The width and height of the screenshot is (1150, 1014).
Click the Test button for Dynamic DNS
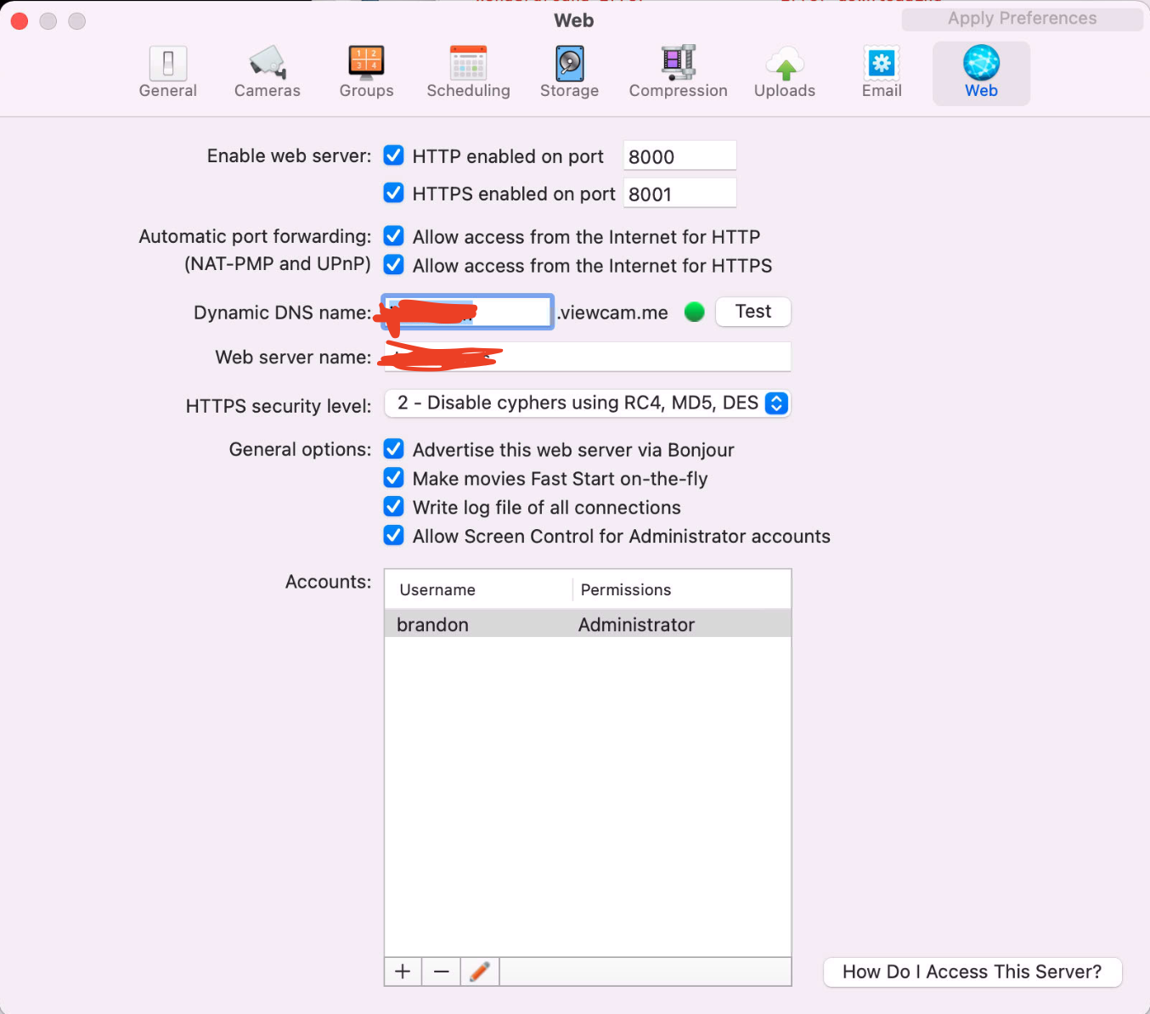753,312
